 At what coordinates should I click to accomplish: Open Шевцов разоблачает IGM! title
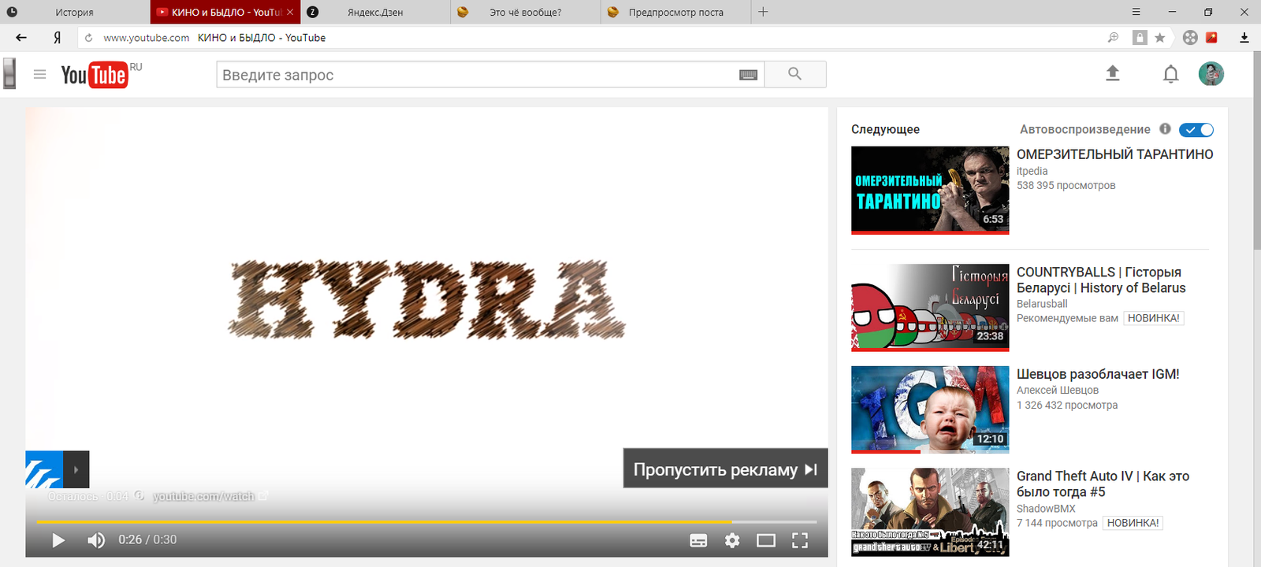click(1098, 374)
